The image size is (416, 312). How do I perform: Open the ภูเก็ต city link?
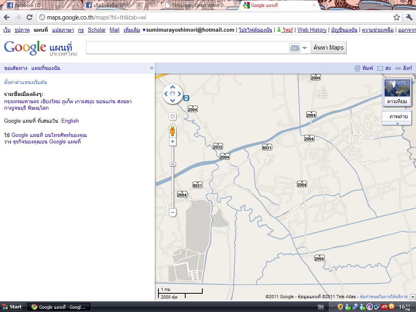pos(67,101)
